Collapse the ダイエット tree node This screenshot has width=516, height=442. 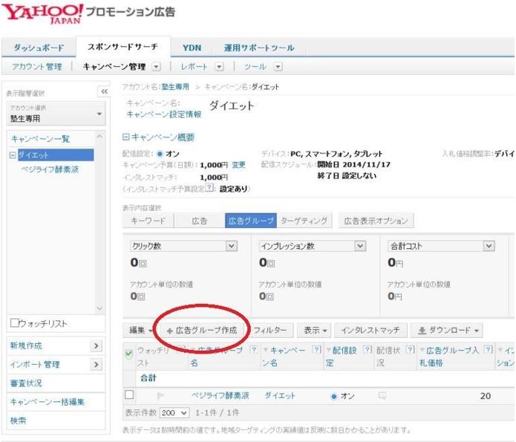point(13,155)
